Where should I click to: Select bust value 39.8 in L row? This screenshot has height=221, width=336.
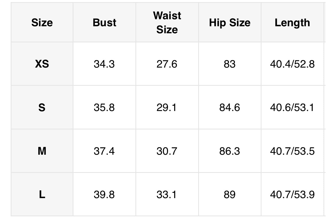[104, 194]
